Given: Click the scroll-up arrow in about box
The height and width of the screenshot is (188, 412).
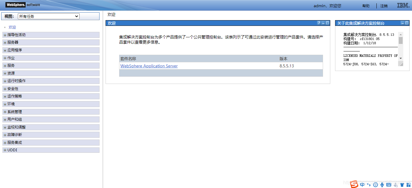Looking at the screenshot, I should pyautogui.click(x=401, y=34).
